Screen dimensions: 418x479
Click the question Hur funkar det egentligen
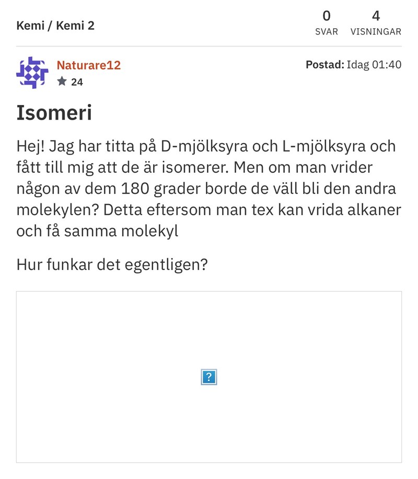point(112,264)
